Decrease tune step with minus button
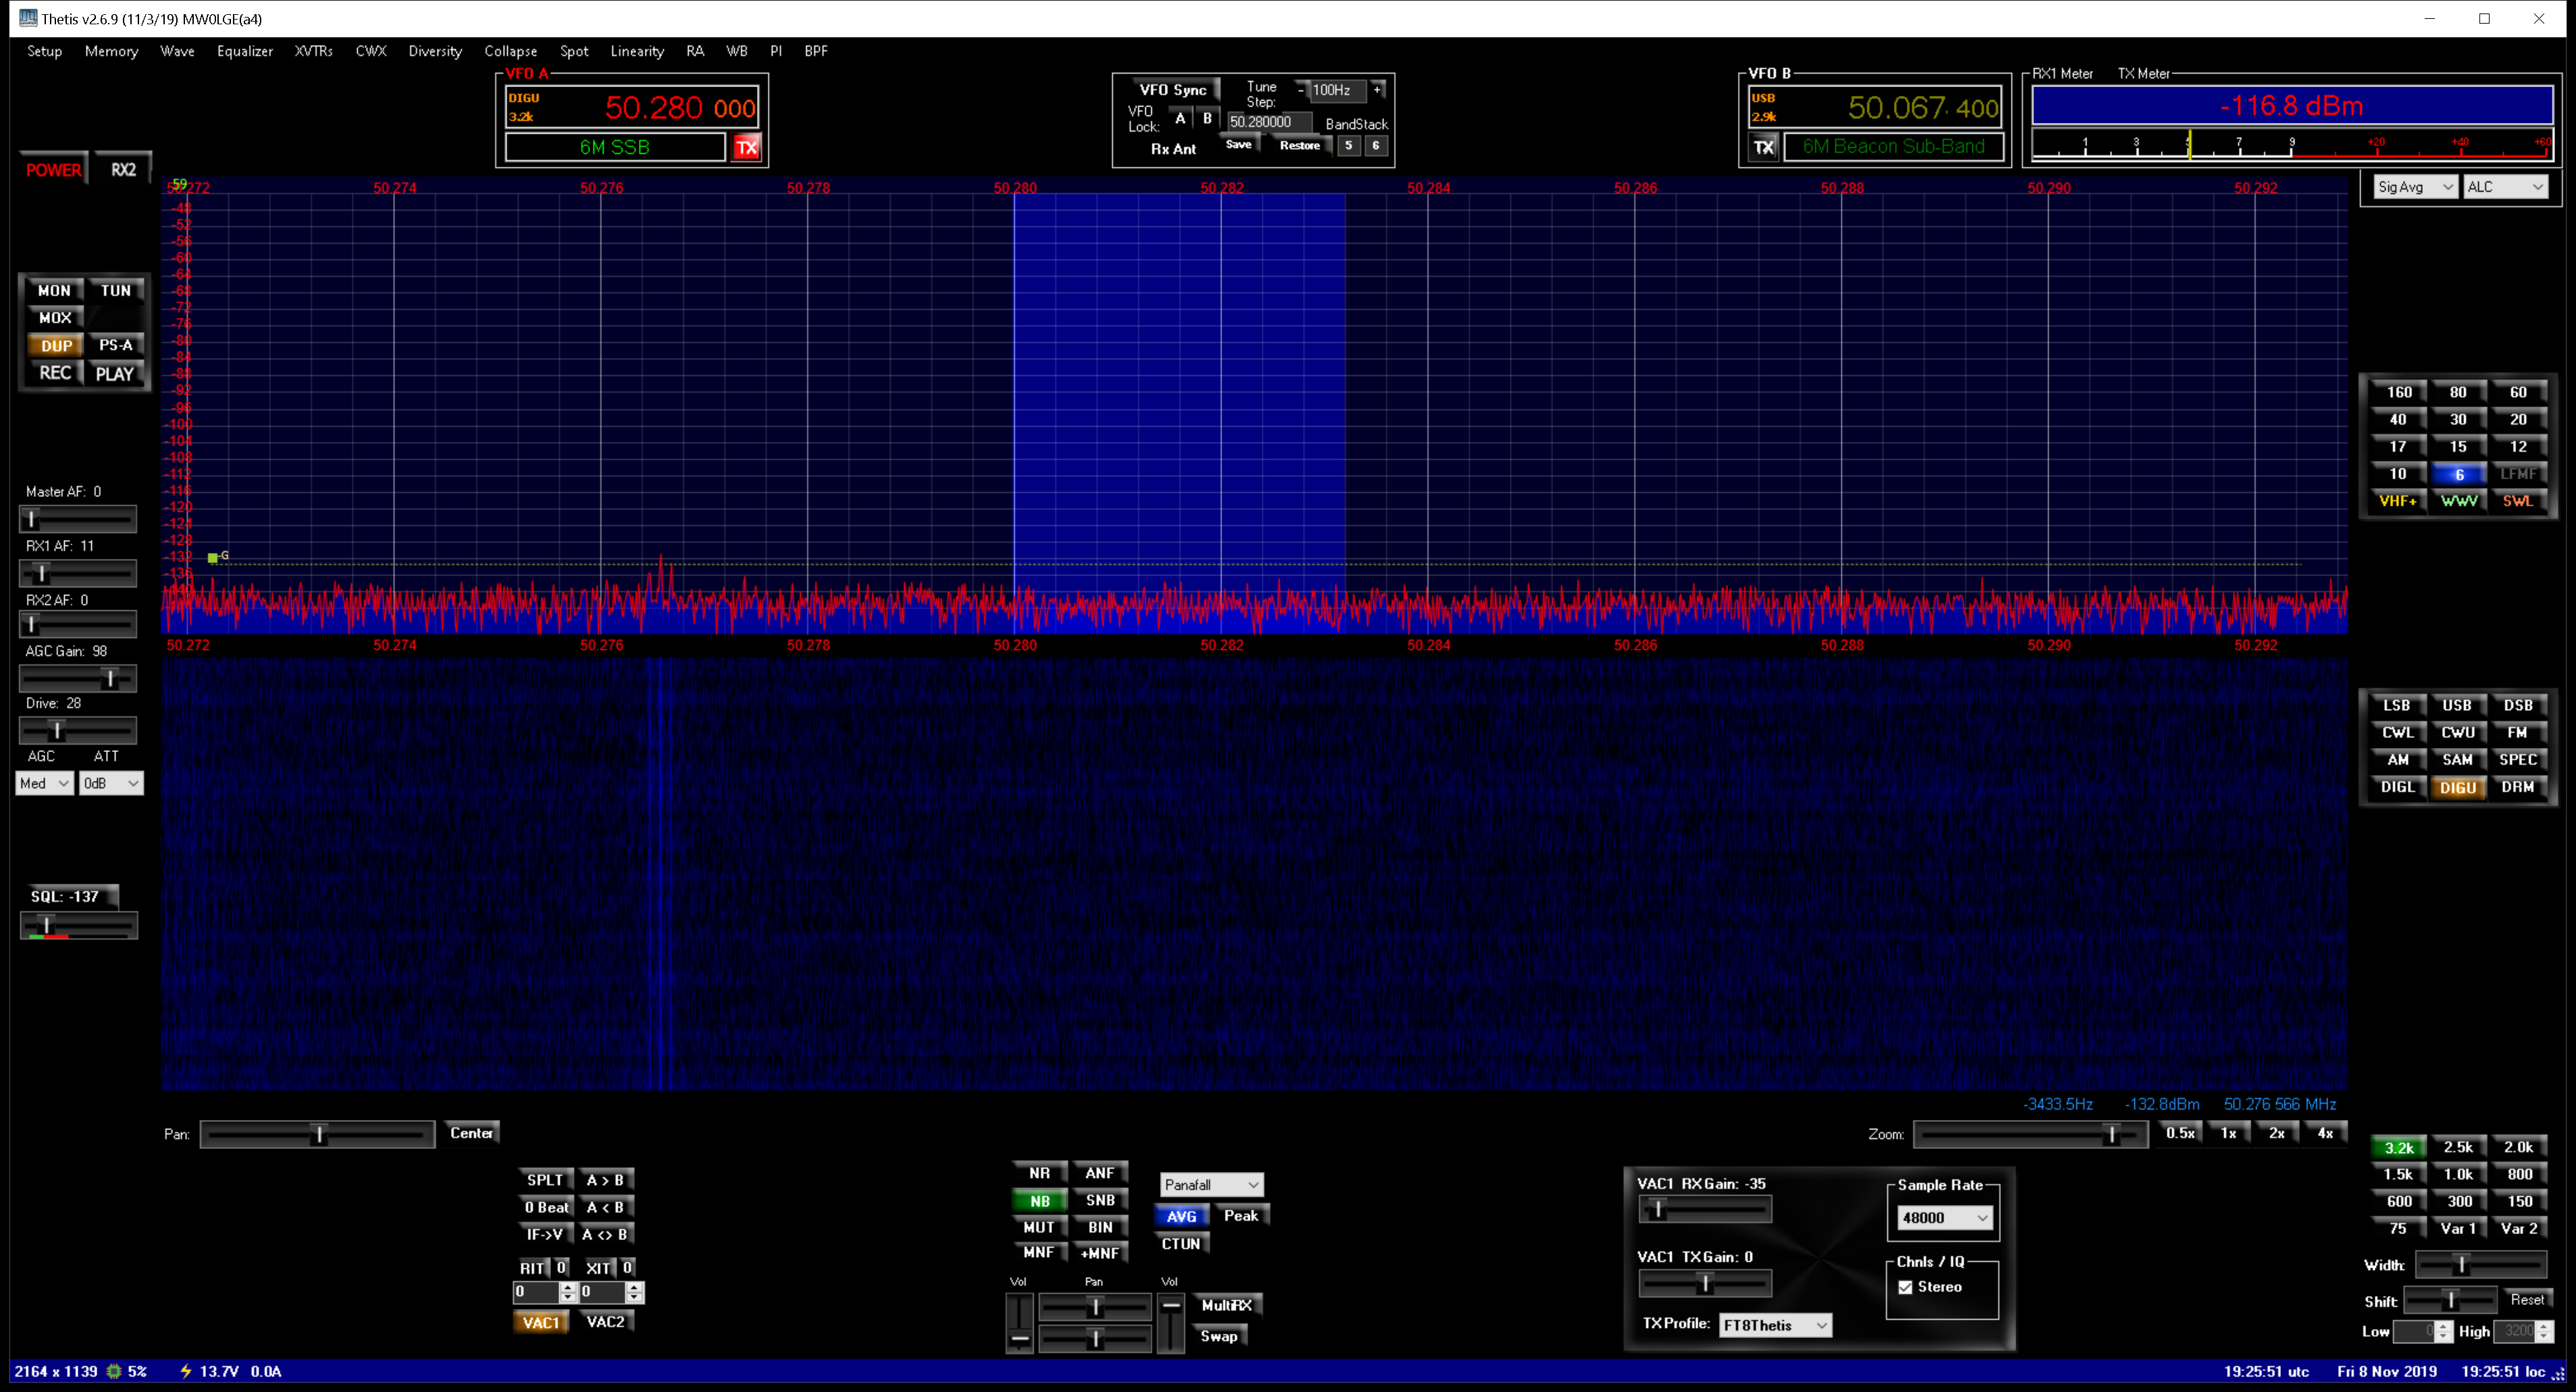The image size is (2576, 1392). coord(1300,90)
